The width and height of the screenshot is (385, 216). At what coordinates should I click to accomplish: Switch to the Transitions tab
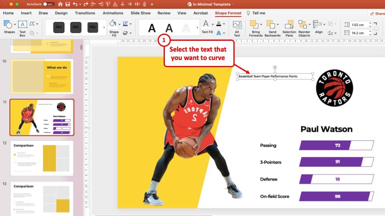85,13
